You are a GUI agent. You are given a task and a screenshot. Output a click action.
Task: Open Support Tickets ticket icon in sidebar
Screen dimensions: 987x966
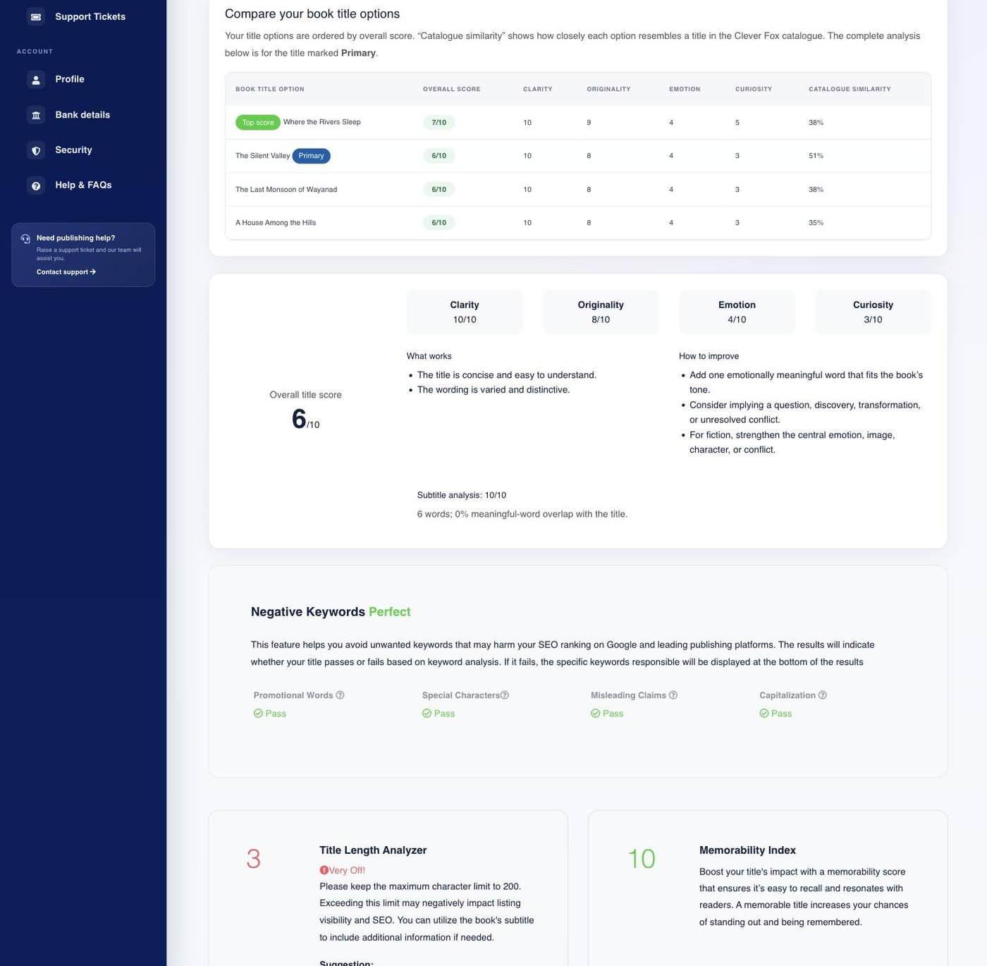coord(36,16)
